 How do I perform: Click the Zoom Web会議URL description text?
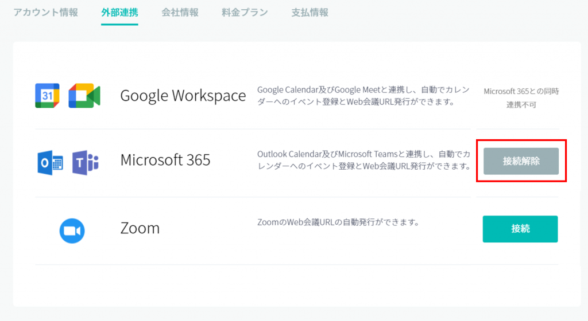point(338,222)
